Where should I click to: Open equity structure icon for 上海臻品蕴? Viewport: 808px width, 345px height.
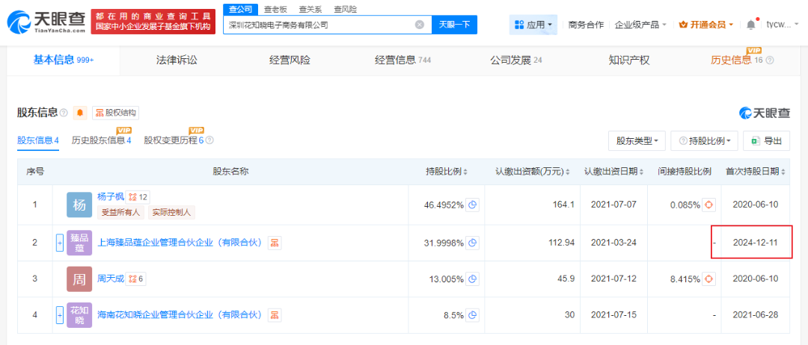tap(275, 243)
